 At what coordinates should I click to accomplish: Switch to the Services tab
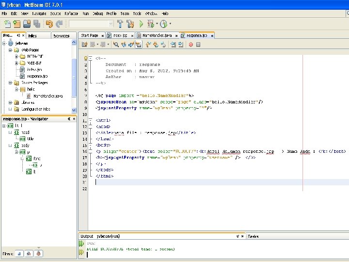point(62,35)
